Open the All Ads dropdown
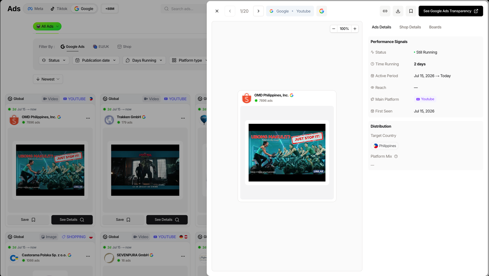The image size is (489, 276). click(47, 26)
